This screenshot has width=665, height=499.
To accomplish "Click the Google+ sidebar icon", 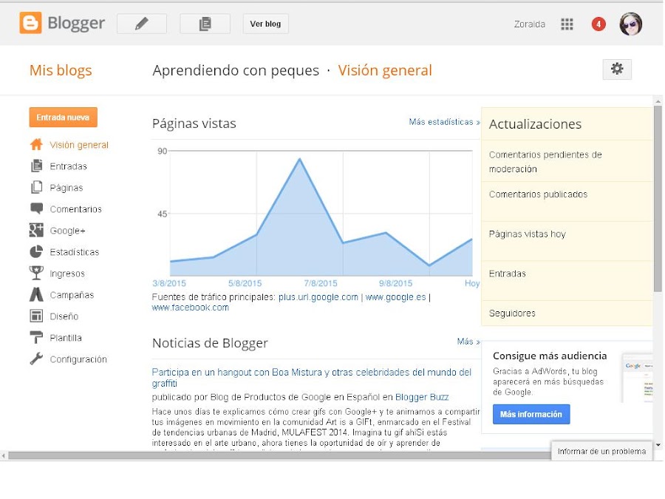I will pos(36,230).
